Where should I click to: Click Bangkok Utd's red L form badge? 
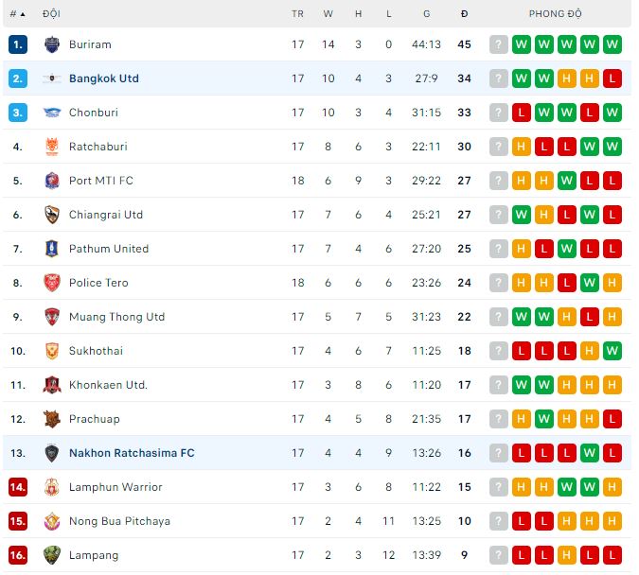(x=612, y=78)
